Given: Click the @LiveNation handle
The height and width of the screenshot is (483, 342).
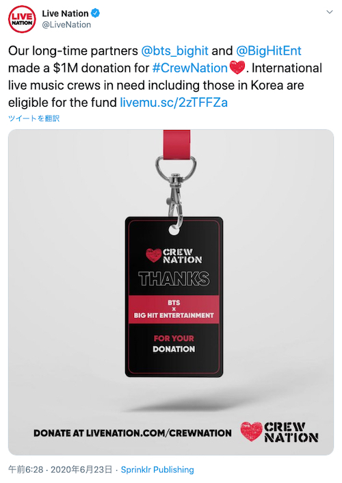Looking at the screenshot, I should pos(66,25).
